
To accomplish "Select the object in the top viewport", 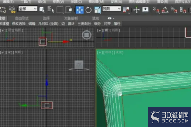I will (x=43, y=42).
